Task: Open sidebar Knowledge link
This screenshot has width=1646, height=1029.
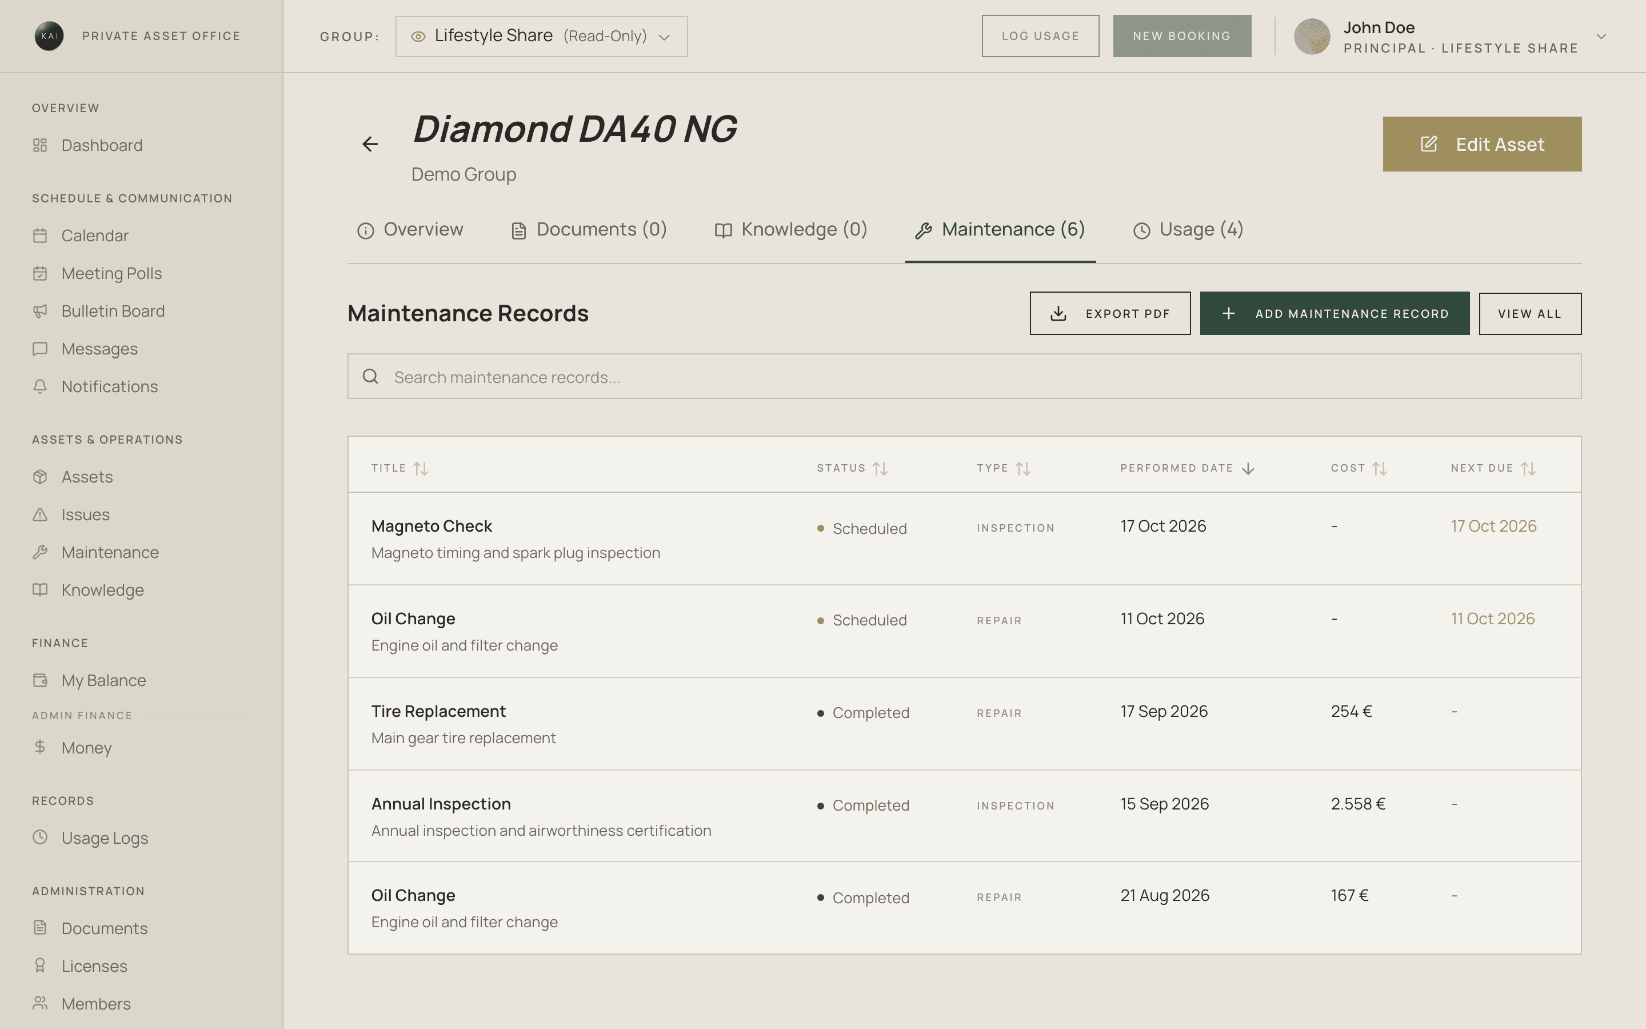Action: coord(88,589)
